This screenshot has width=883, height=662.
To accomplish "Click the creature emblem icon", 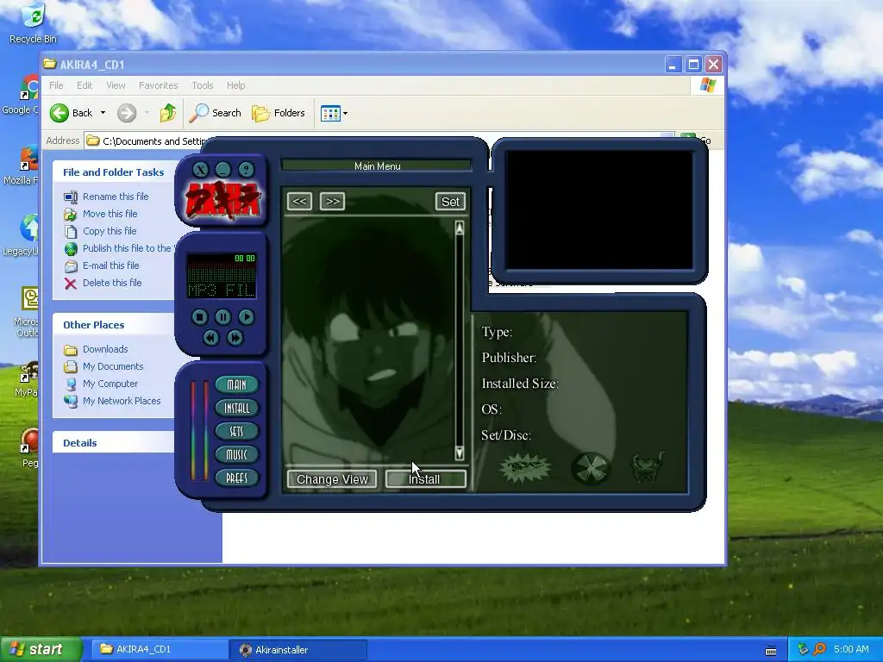I will 648,467.
